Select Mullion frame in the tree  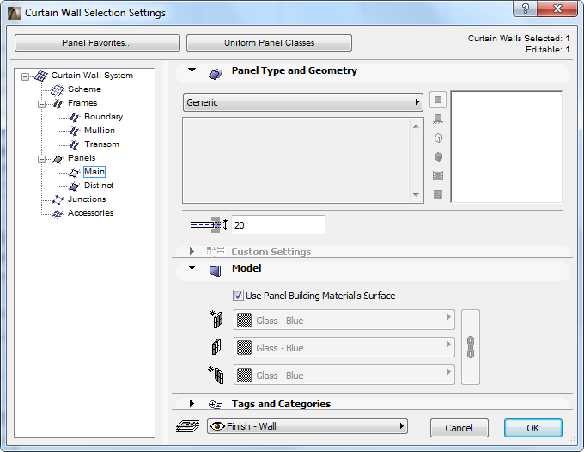pyautogui.click(x=100, y=131)
